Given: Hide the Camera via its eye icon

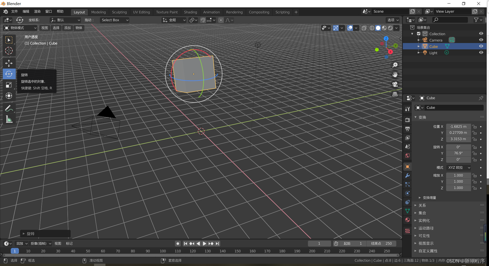Looking at the screenshot, I should (481, 40).
